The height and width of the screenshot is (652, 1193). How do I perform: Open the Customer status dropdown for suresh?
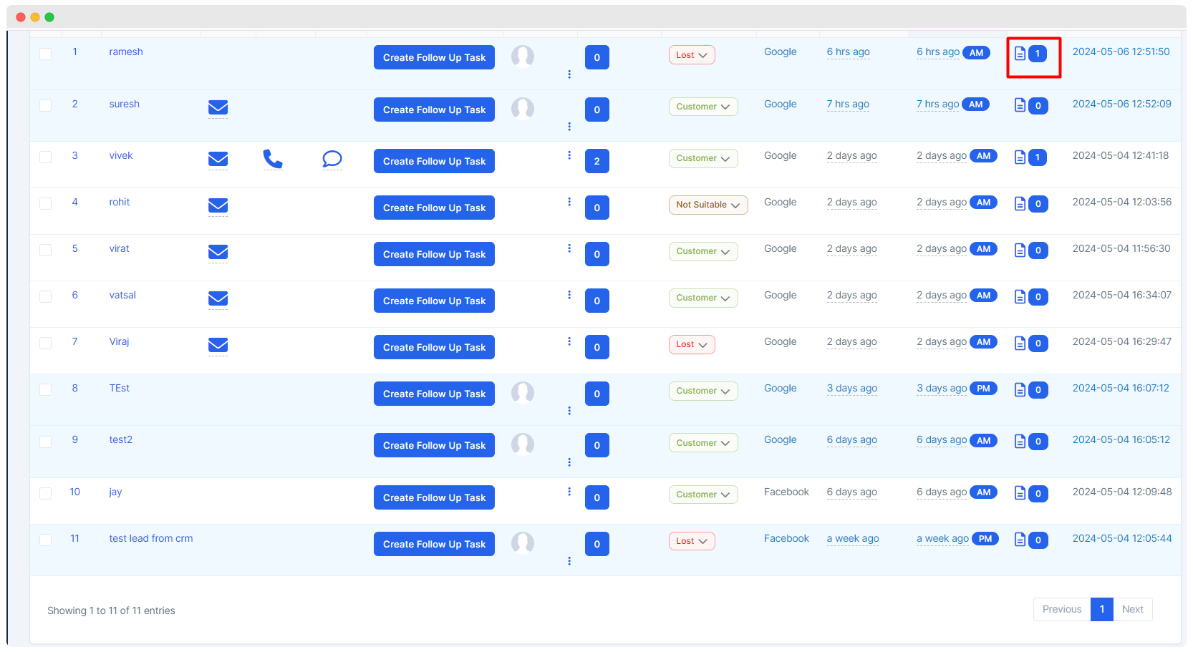pyautogui.click(x=703, y=107)
